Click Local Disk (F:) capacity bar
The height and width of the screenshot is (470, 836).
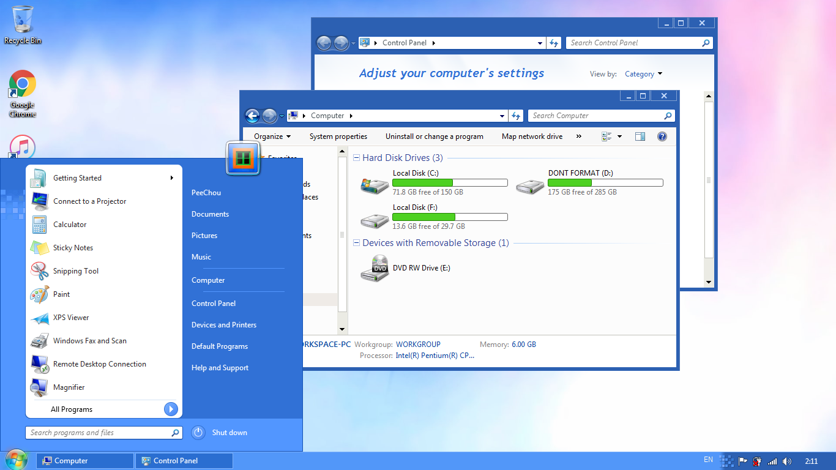click(x=450, y=217)
